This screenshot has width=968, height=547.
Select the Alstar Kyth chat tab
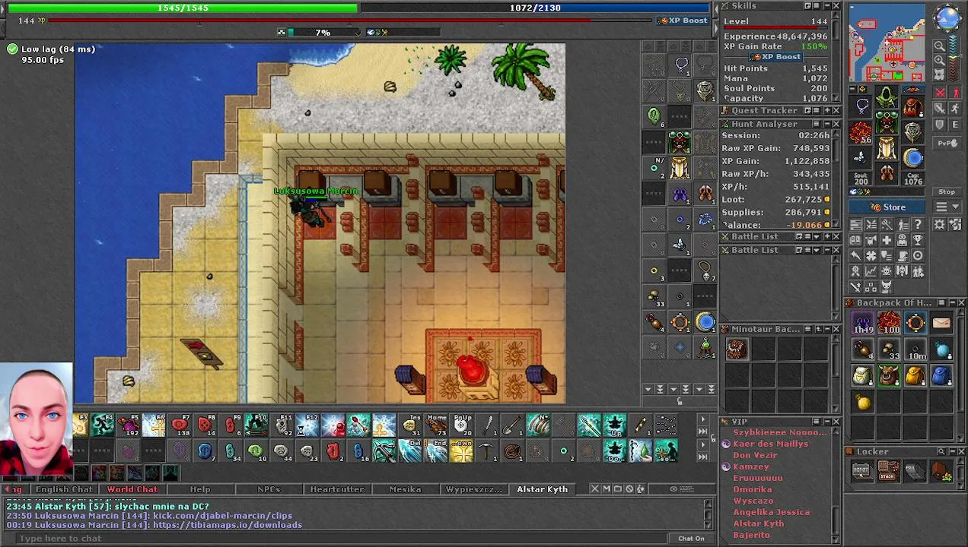click(543, 489)
